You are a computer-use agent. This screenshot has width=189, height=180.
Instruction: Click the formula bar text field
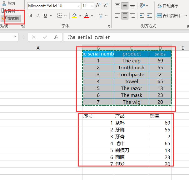tap(125, 37)
